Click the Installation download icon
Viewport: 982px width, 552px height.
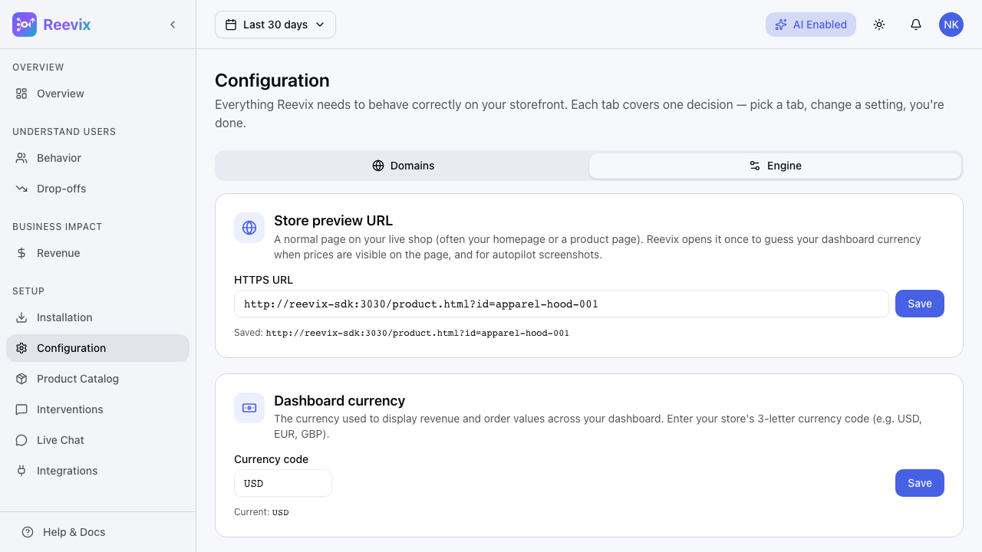coord(21,317)
